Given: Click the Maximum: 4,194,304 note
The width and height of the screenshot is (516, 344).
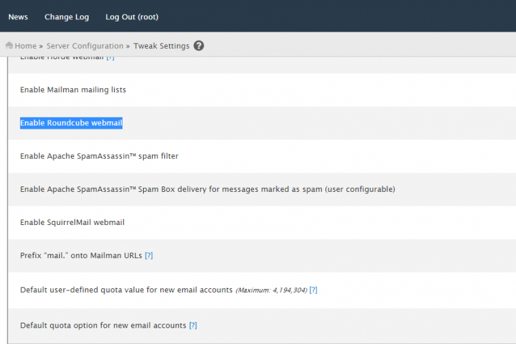Looking at the screenshot, I should click(x=272, y=290).
